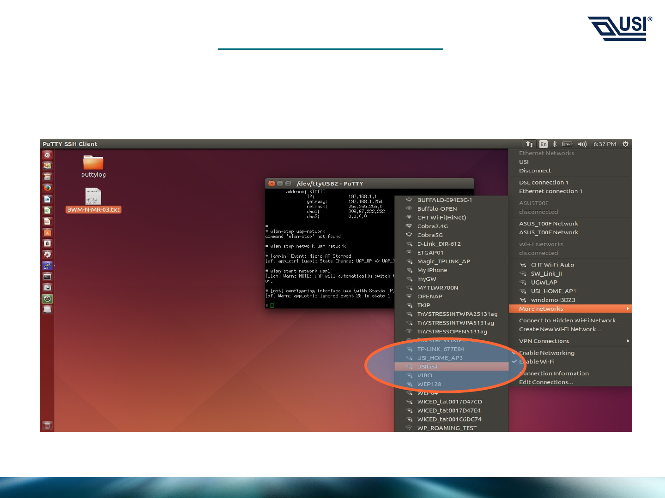Open the 6:32 PM clock menu

click(605, 144)
